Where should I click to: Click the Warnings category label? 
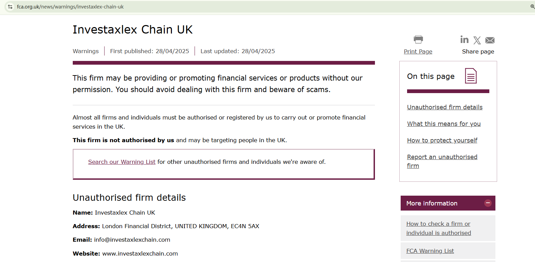click(86, 51)
